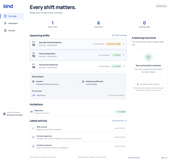171x162 pixels.
Task: Click the clock icon beside Invitation prepared
Action: click(x=33, y=146)
